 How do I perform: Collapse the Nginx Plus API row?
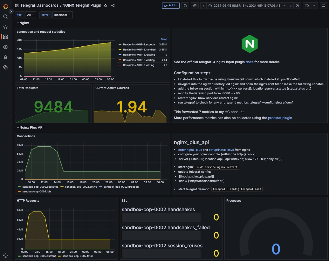30,127
